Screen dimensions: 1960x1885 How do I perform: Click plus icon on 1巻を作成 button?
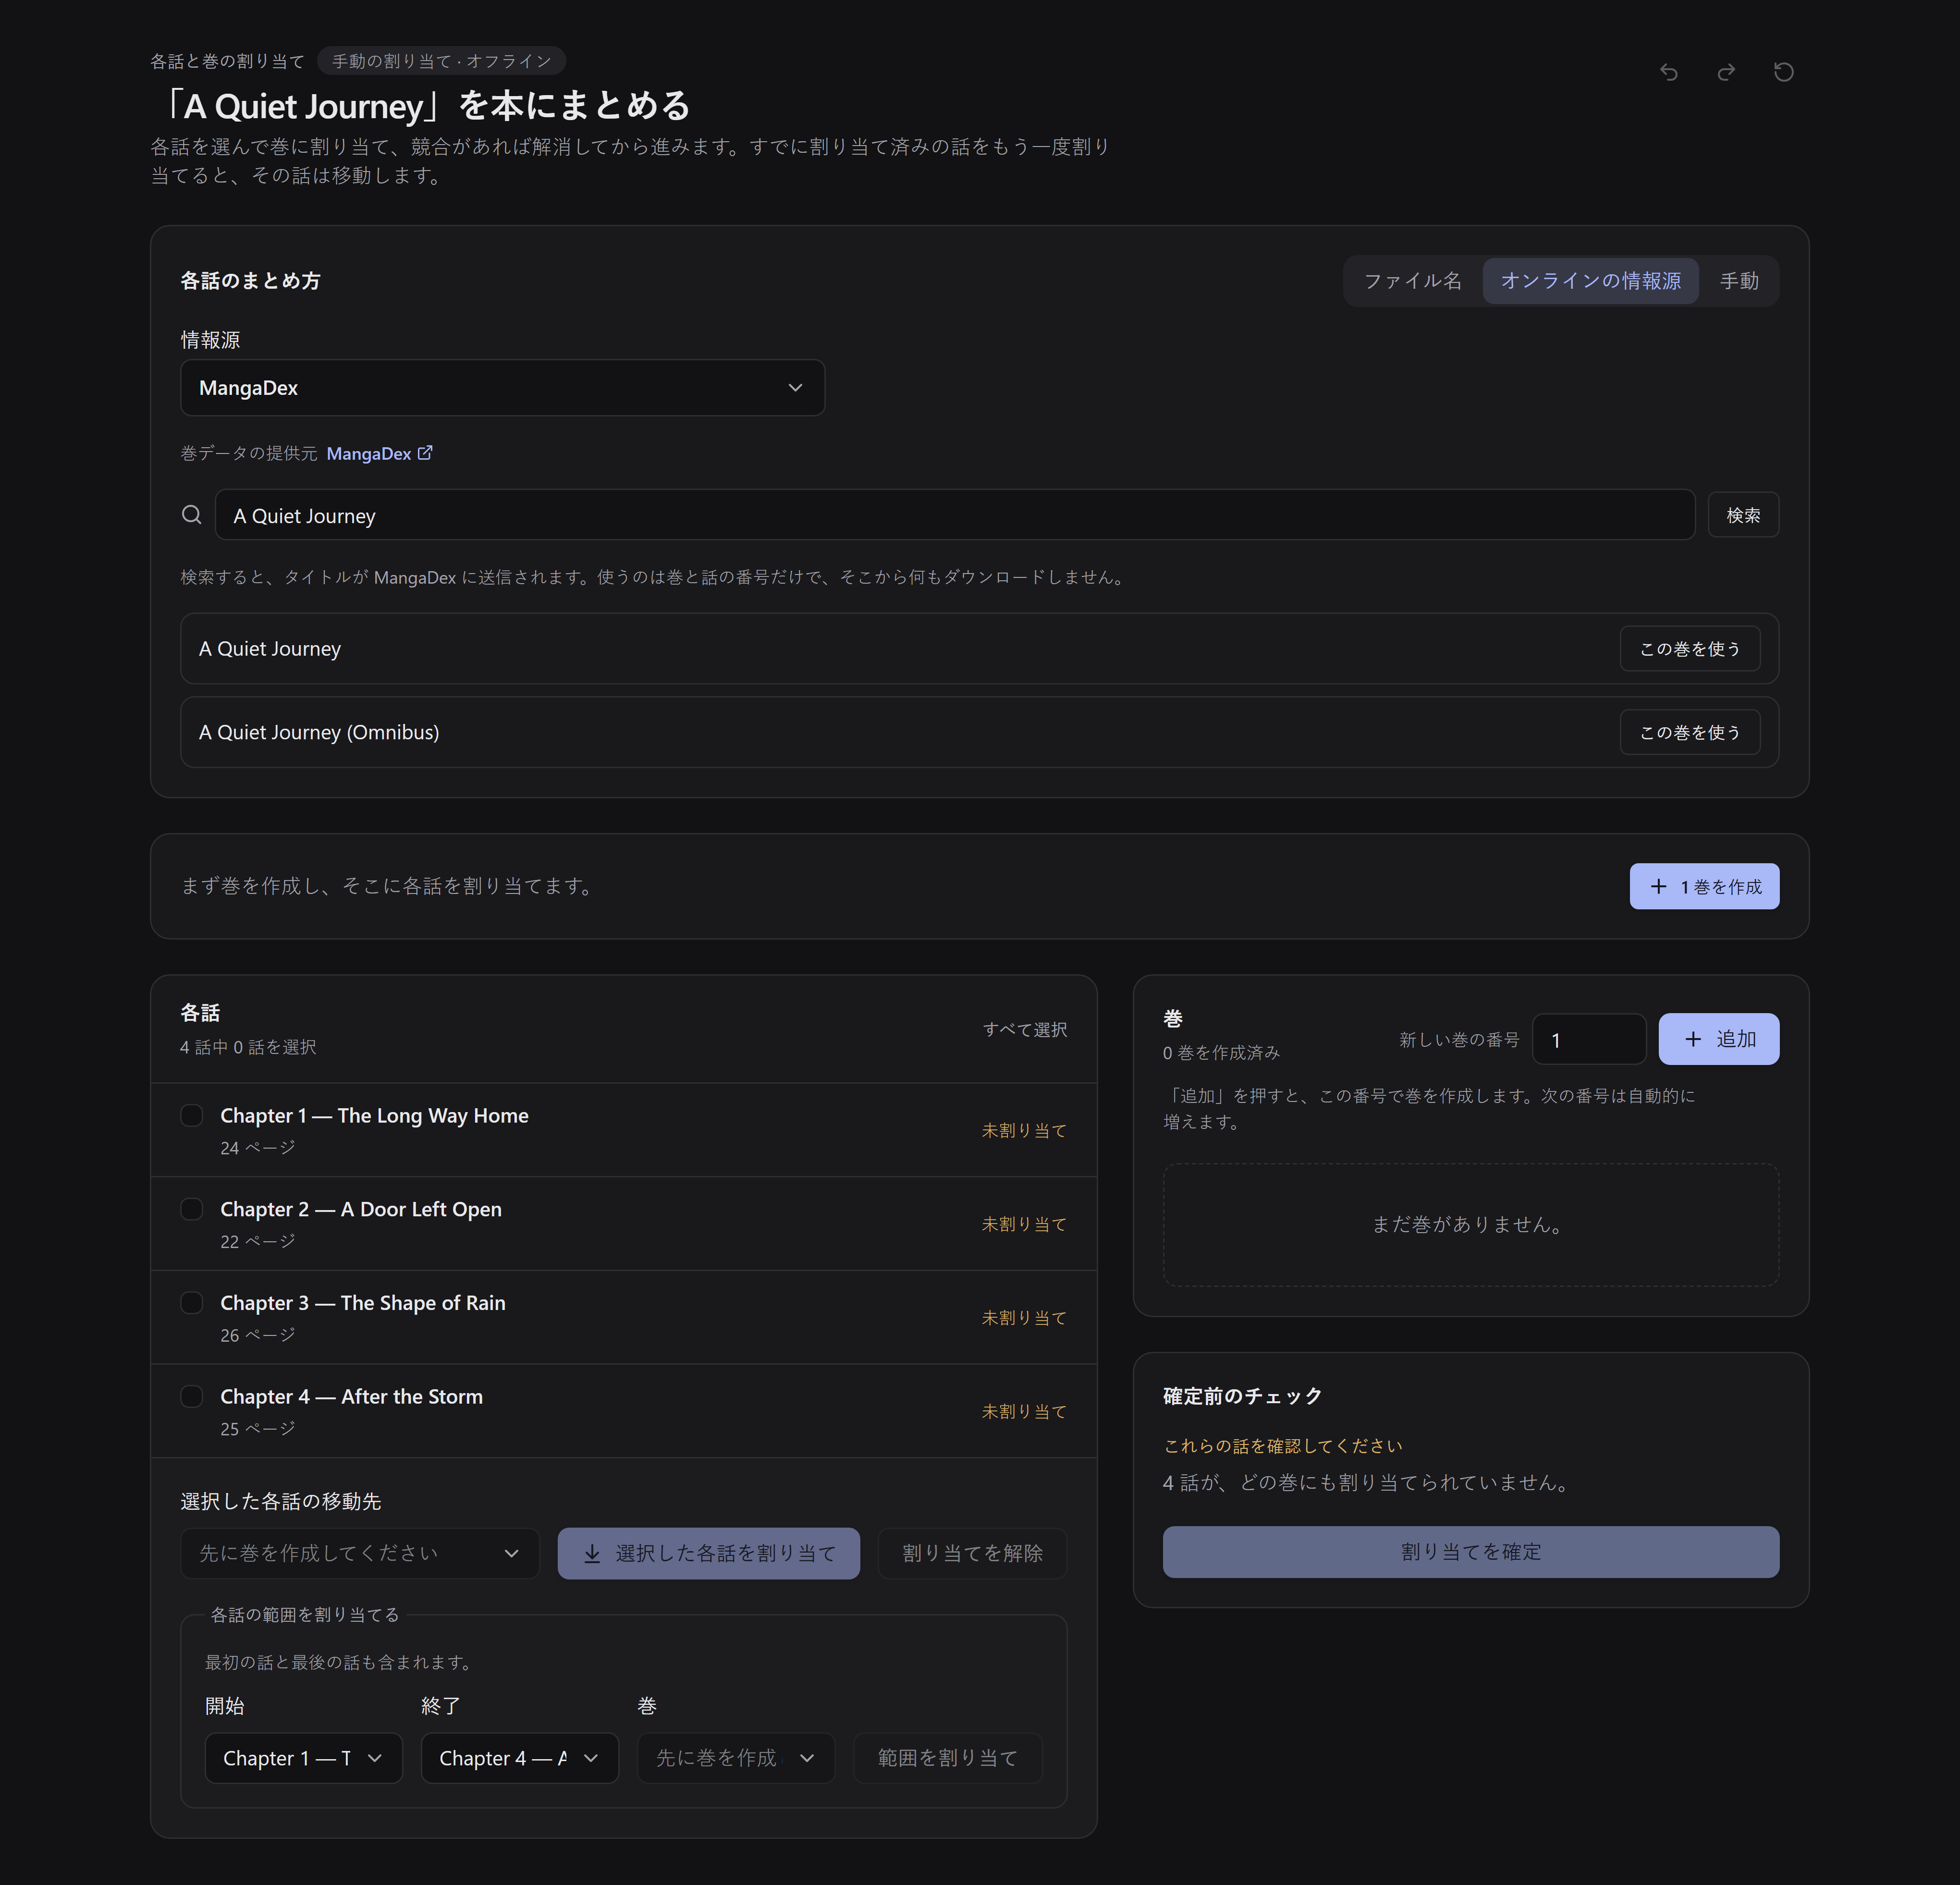pyautogui.click(x=1658, y=886)
